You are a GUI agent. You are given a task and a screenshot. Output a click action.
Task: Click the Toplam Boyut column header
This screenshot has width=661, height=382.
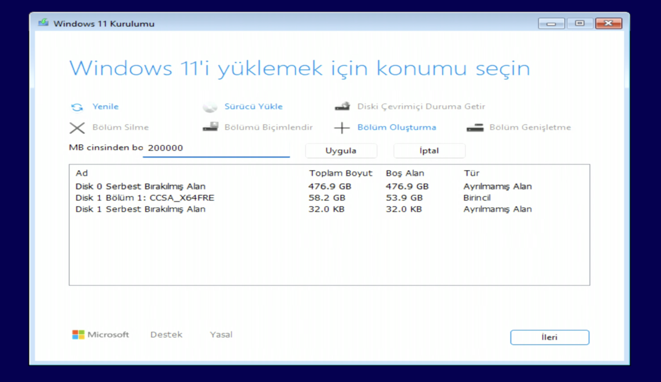click(341, 173)
